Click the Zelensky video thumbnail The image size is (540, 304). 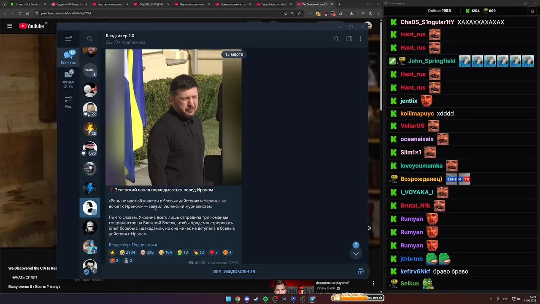(173, 117)
